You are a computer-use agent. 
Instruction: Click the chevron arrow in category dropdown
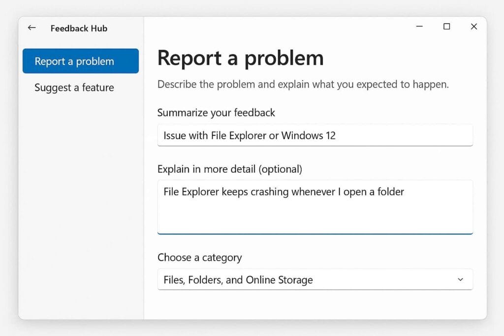coord(460,279)
